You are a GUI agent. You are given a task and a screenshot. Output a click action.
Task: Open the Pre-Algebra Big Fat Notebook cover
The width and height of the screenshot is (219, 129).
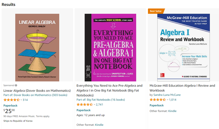pyautogui.click(x=110, y=47)
